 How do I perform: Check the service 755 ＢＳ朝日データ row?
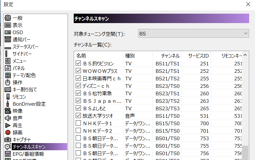pyautogui.click(x=78, y=145)
